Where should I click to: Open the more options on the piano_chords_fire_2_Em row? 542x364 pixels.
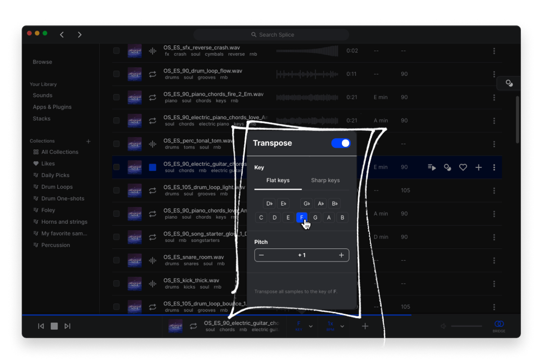[x=494, y=98]
